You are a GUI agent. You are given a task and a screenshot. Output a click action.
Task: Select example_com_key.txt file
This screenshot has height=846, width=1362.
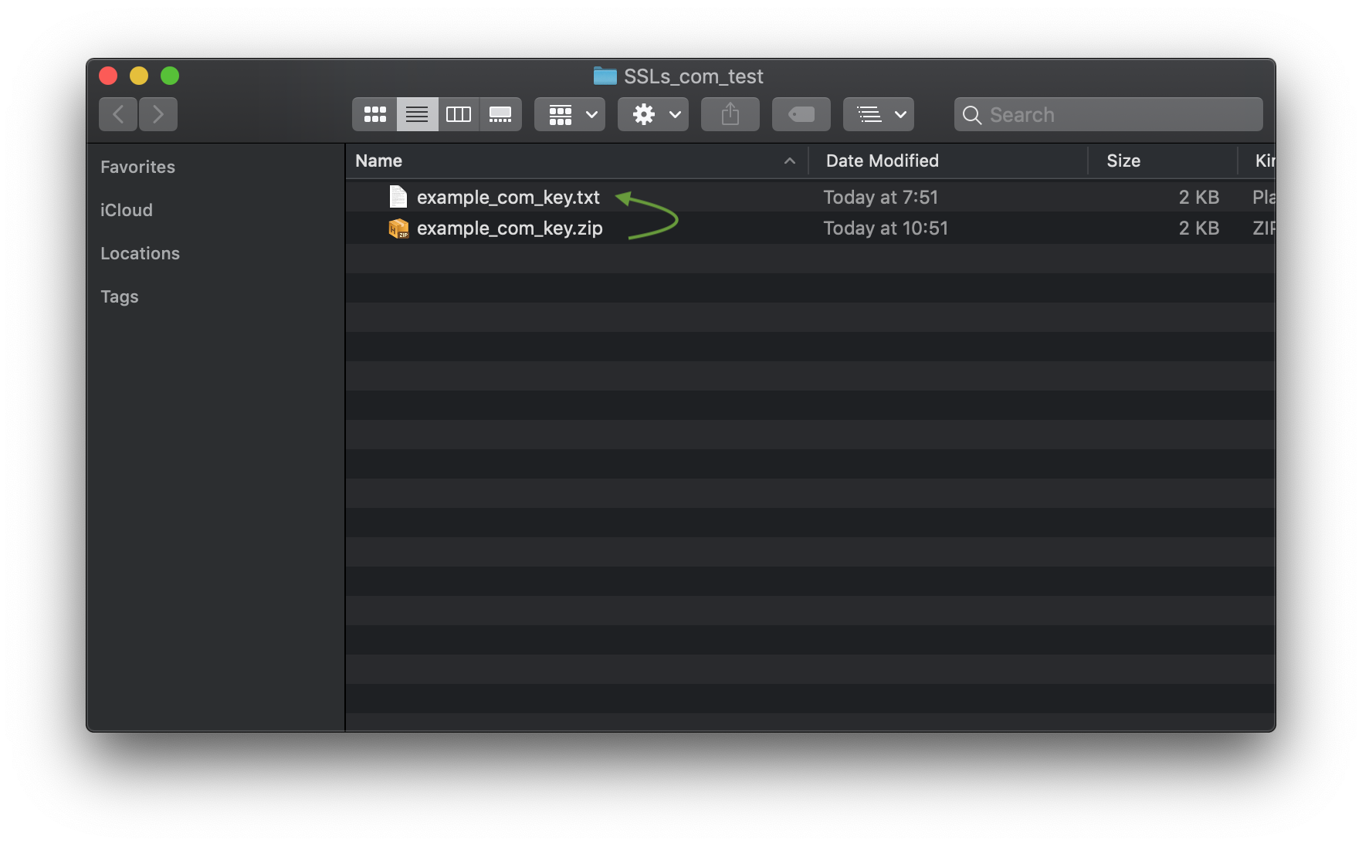pyautogui.click(x=811, y=197)
